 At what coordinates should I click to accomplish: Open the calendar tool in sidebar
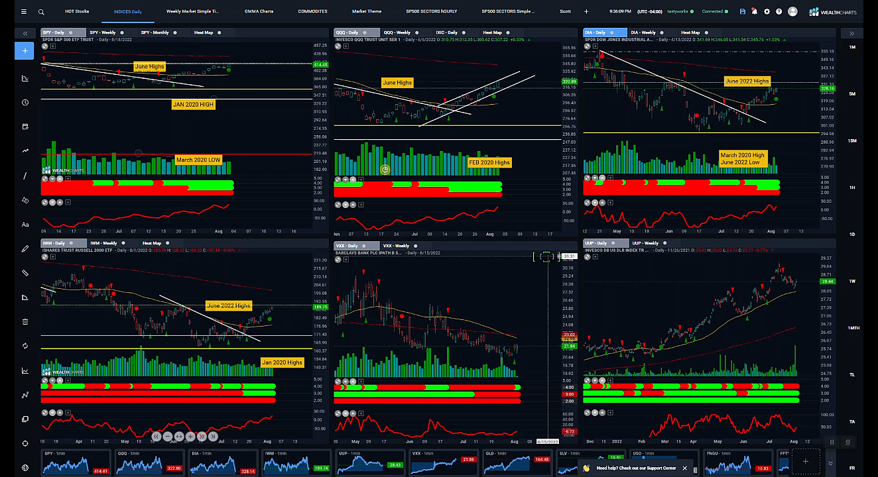coord(25,127)
